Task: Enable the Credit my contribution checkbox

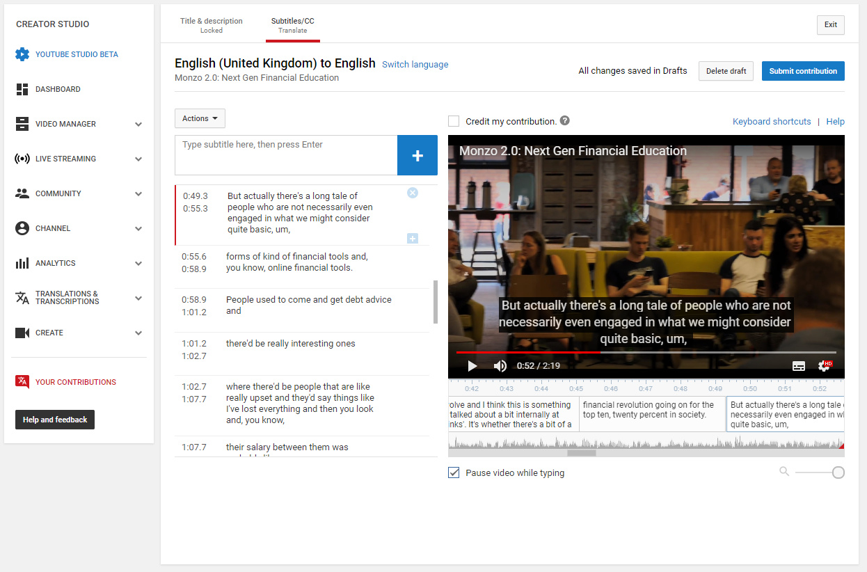Action: click(x=454, y=121)
